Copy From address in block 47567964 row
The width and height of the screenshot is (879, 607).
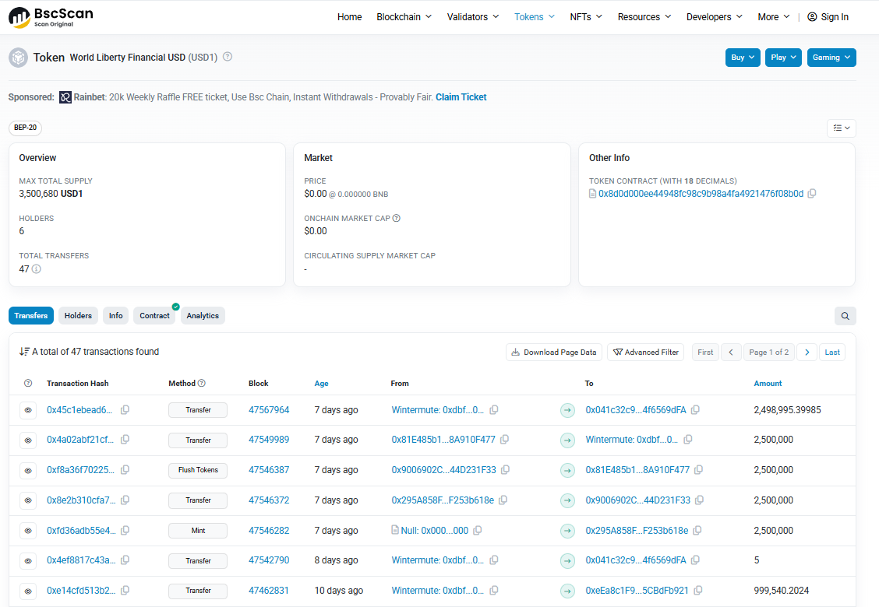494,410
